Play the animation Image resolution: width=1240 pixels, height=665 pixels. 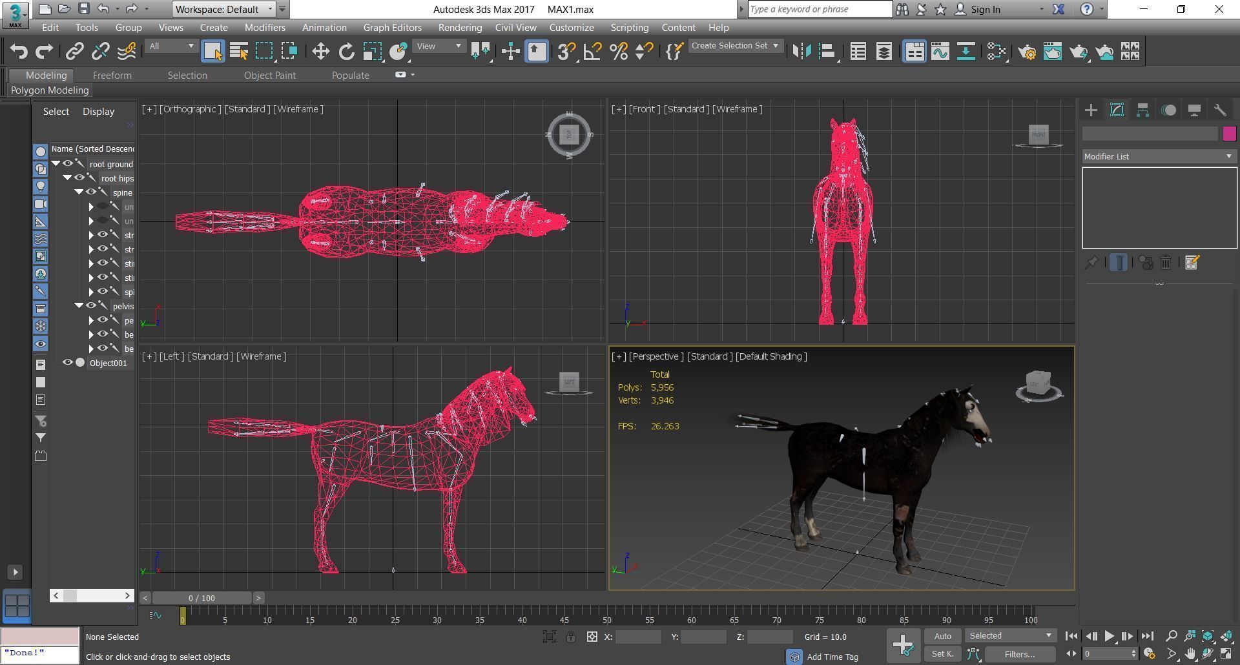coord(1109,636)
